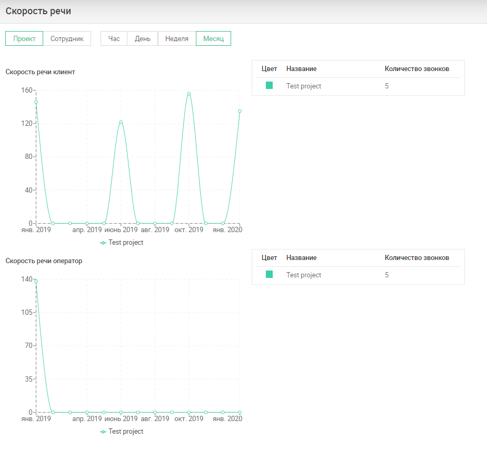Click Test project name in operator table
Viewport: 487px width, 450px height.
coord(303,275)
